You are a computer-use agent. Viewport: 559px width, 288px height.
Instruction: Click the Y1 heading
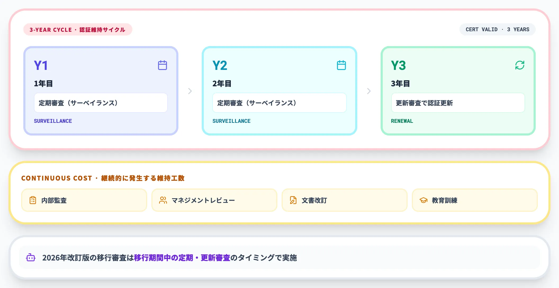coord(41,65)
